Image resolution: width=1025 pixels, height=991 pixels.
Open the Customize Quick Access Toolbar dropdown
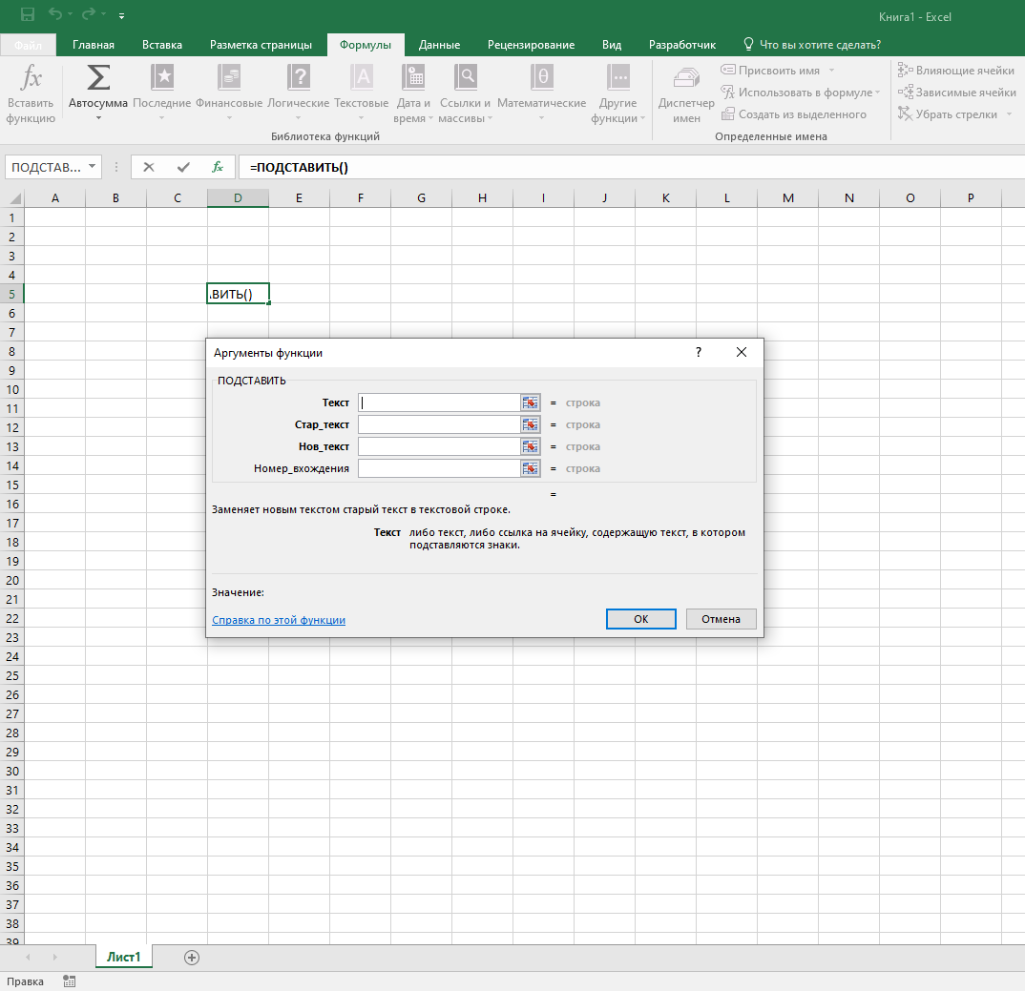coord(121,15)
